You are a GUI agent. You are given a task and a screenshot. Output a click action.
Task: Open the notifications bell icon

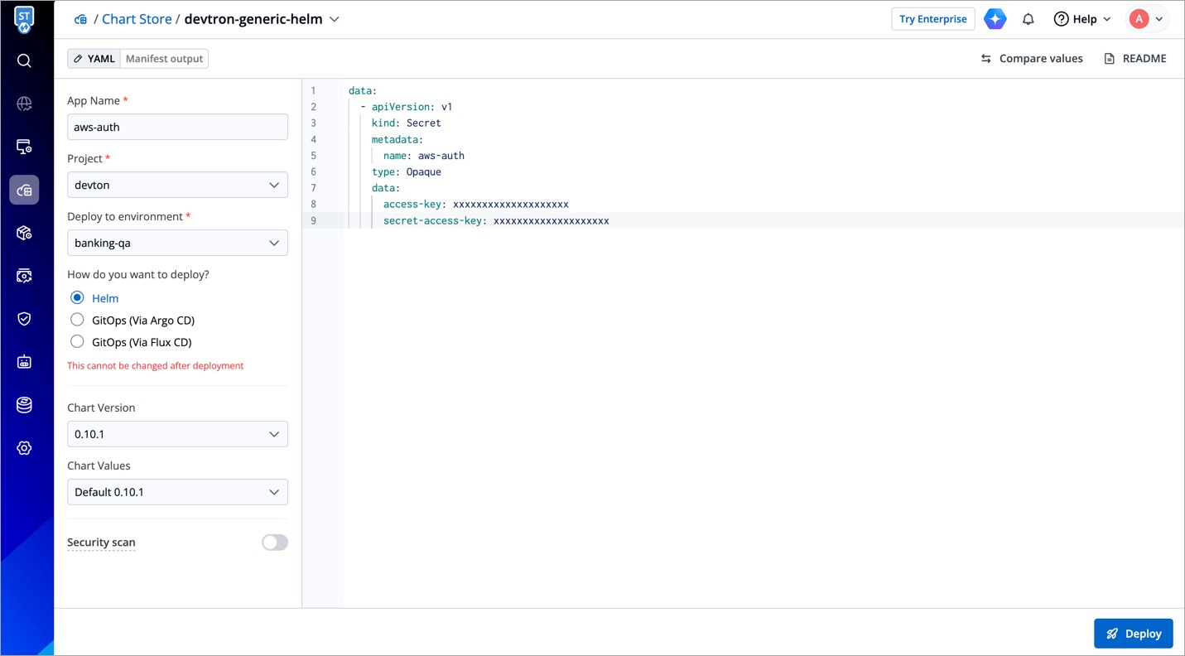point(1028,19)
